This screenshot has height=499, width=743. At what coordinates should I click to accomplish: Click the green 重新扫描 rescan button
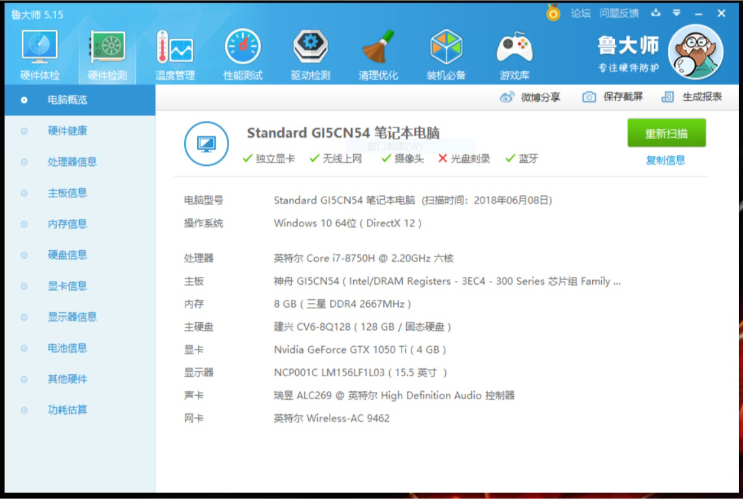coord(666,133)
